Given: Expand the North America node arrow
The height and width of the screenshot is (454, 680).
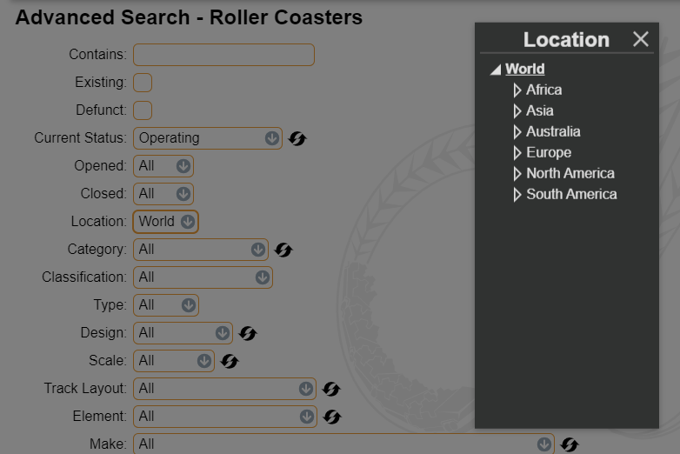Looking at the screenshot, I should point(517,173).
